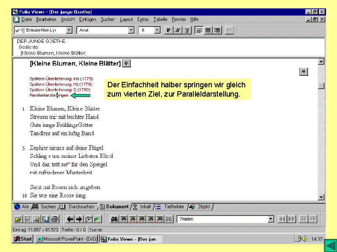Click the vertical scrollbar thumb
Image resolution: width=337 pixels, height=252 pixels.
coord(321,86)
